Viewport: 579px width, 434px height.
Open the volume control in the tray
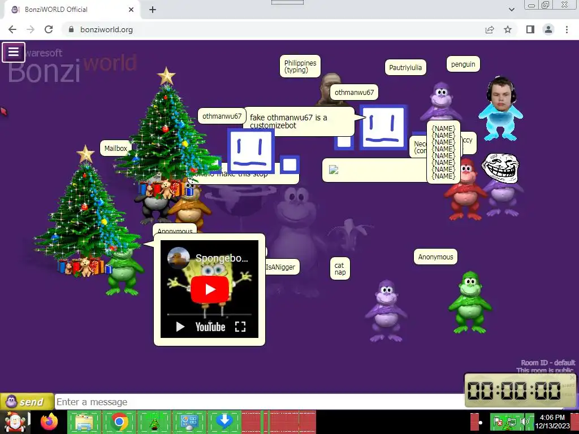[x=525, y=422]
